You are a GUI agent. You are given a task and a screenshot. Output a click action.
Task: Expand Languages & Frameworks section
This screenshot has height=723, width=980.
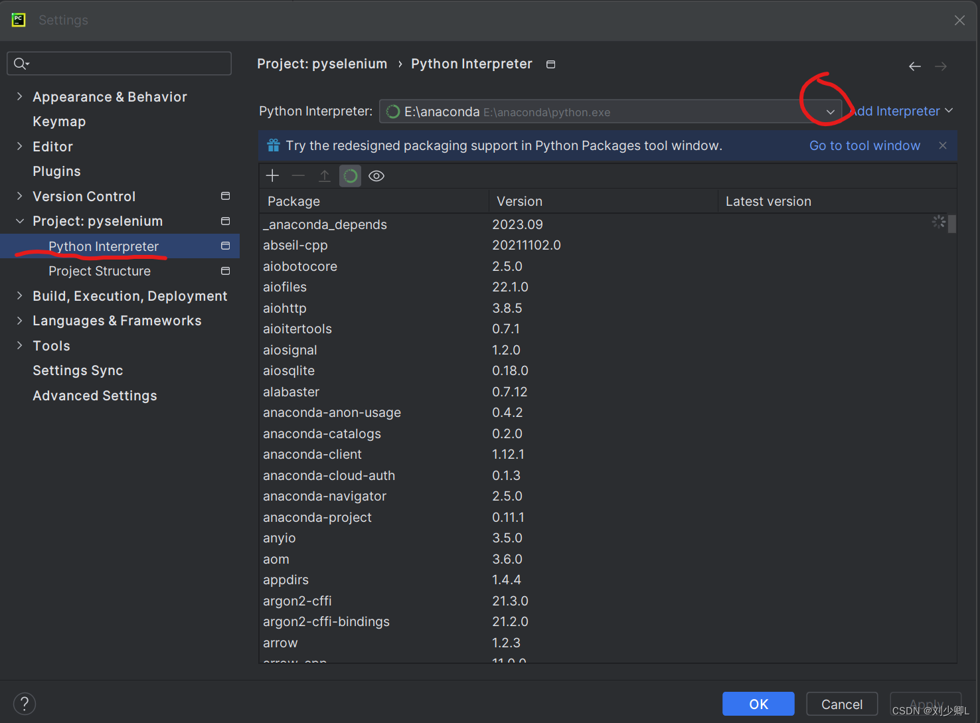(19, 321)
